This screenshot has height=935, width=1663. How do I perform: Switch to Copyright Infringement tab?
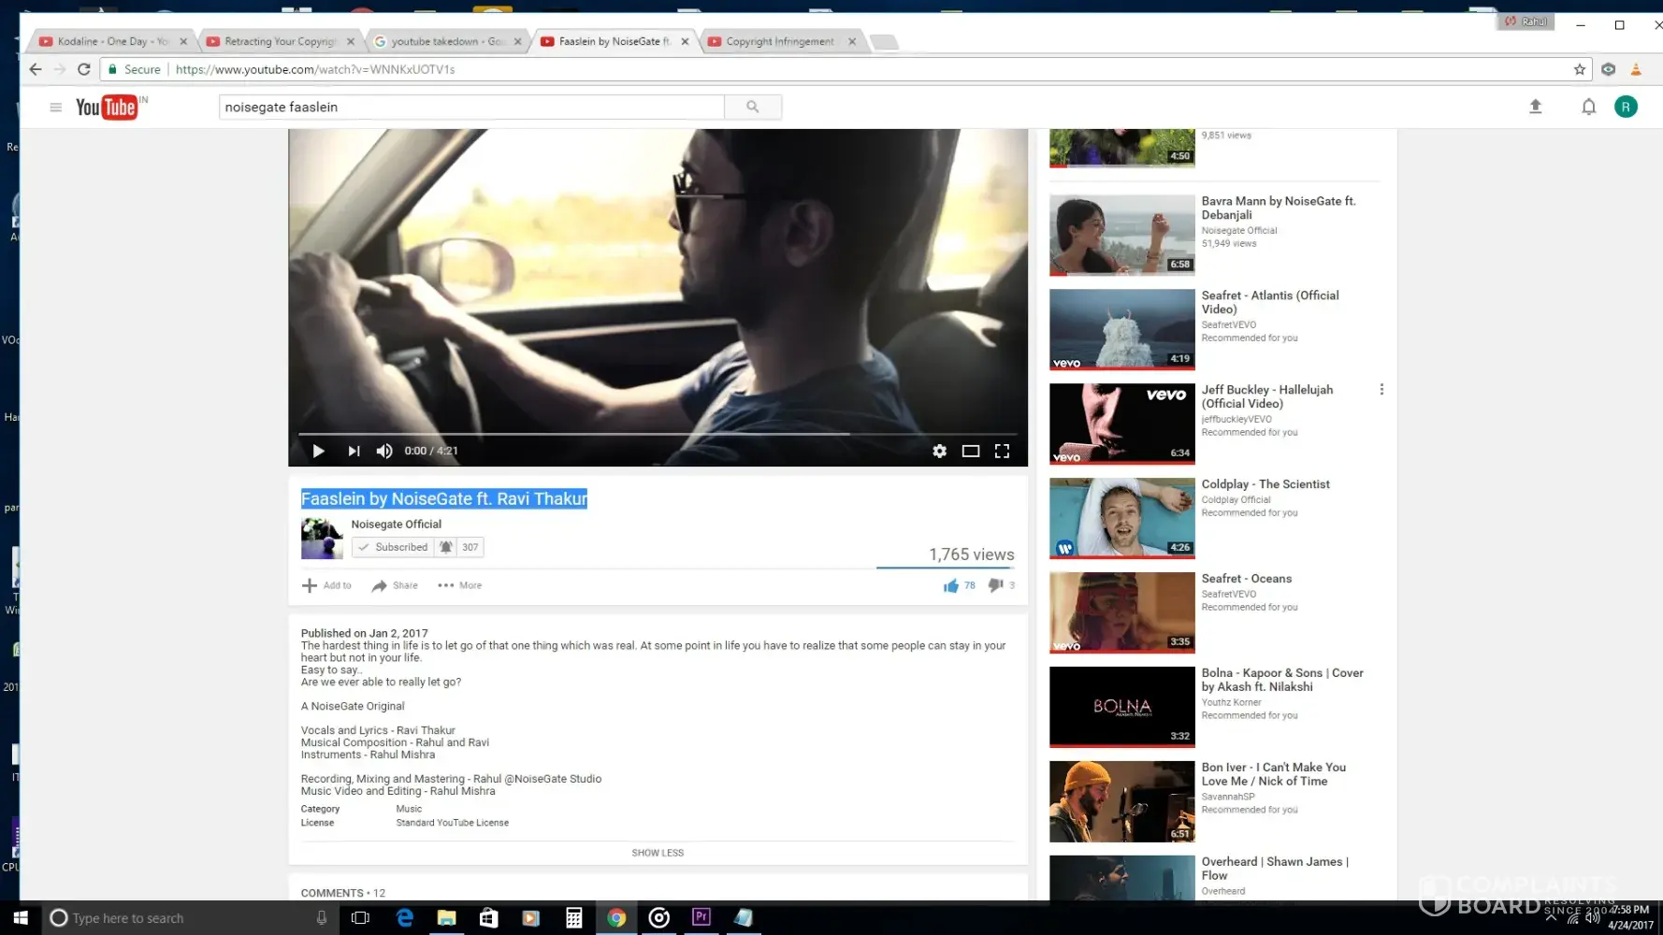[x=779, y=42]
